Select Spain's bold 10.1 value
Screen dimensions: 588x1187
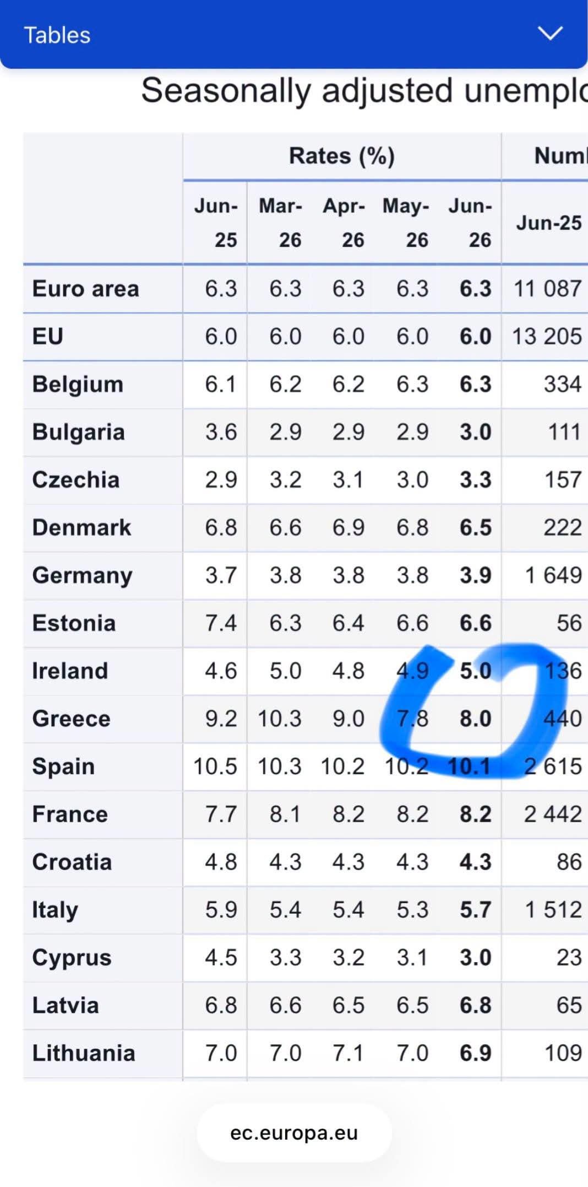click(469, 767)
